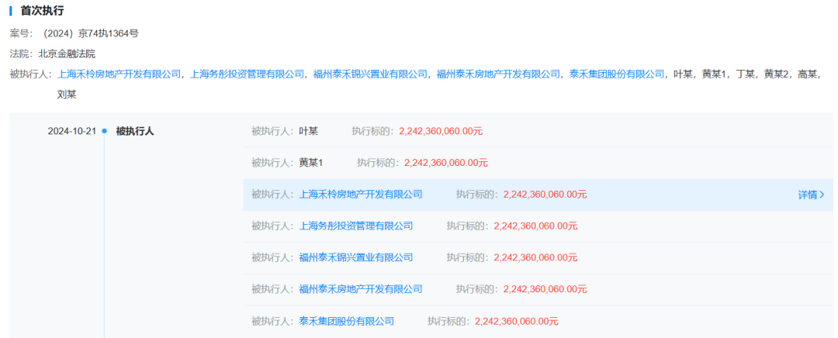This screenshot has width=838, height=338.
Task: Click the 2024-10-21 timeline dot marker
Action: (104, 131)
